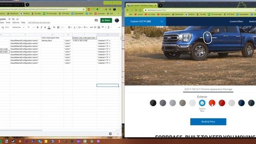
Task: Select the tan-gray exterior color swatch
Action: (x=182, y=103)
